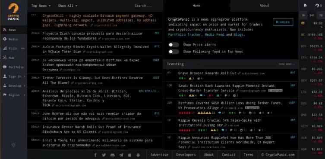The height and width of the screenshot is (159, 325).
Task: Toggle Show Following feed in Top News
Action: click(x=174, y=52)
